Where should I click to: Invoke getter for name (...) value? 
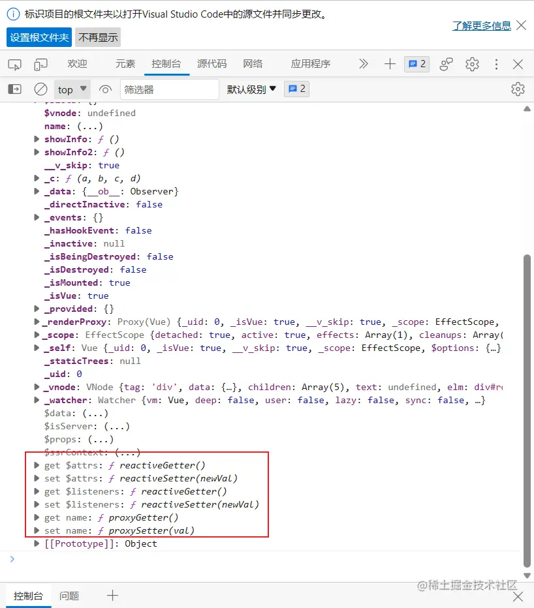[x=89, y=126]
